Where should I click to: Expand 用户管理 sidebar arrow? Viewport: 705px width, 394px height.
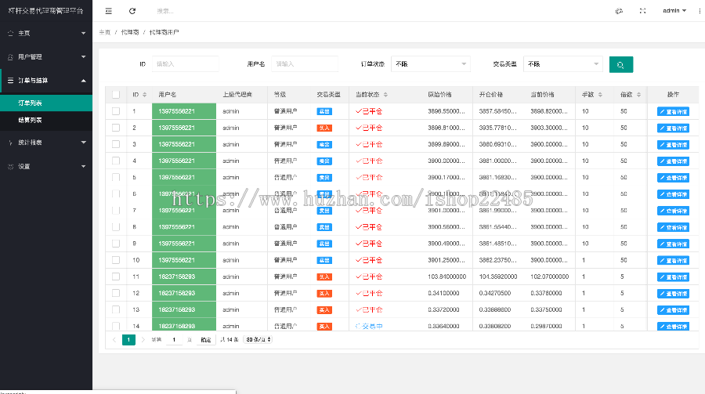click(x=83, y=57)
